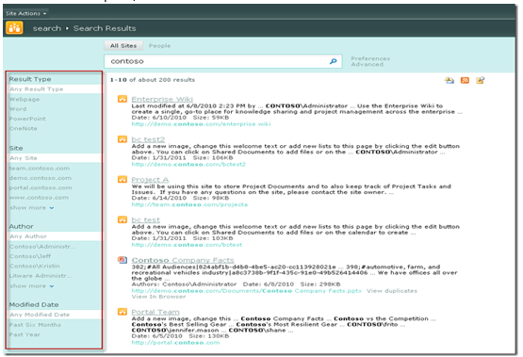Viewport: 523px width, 357px height.
Task: Refine by author Contoso\Administr...
Action: (x=42, y=247)
